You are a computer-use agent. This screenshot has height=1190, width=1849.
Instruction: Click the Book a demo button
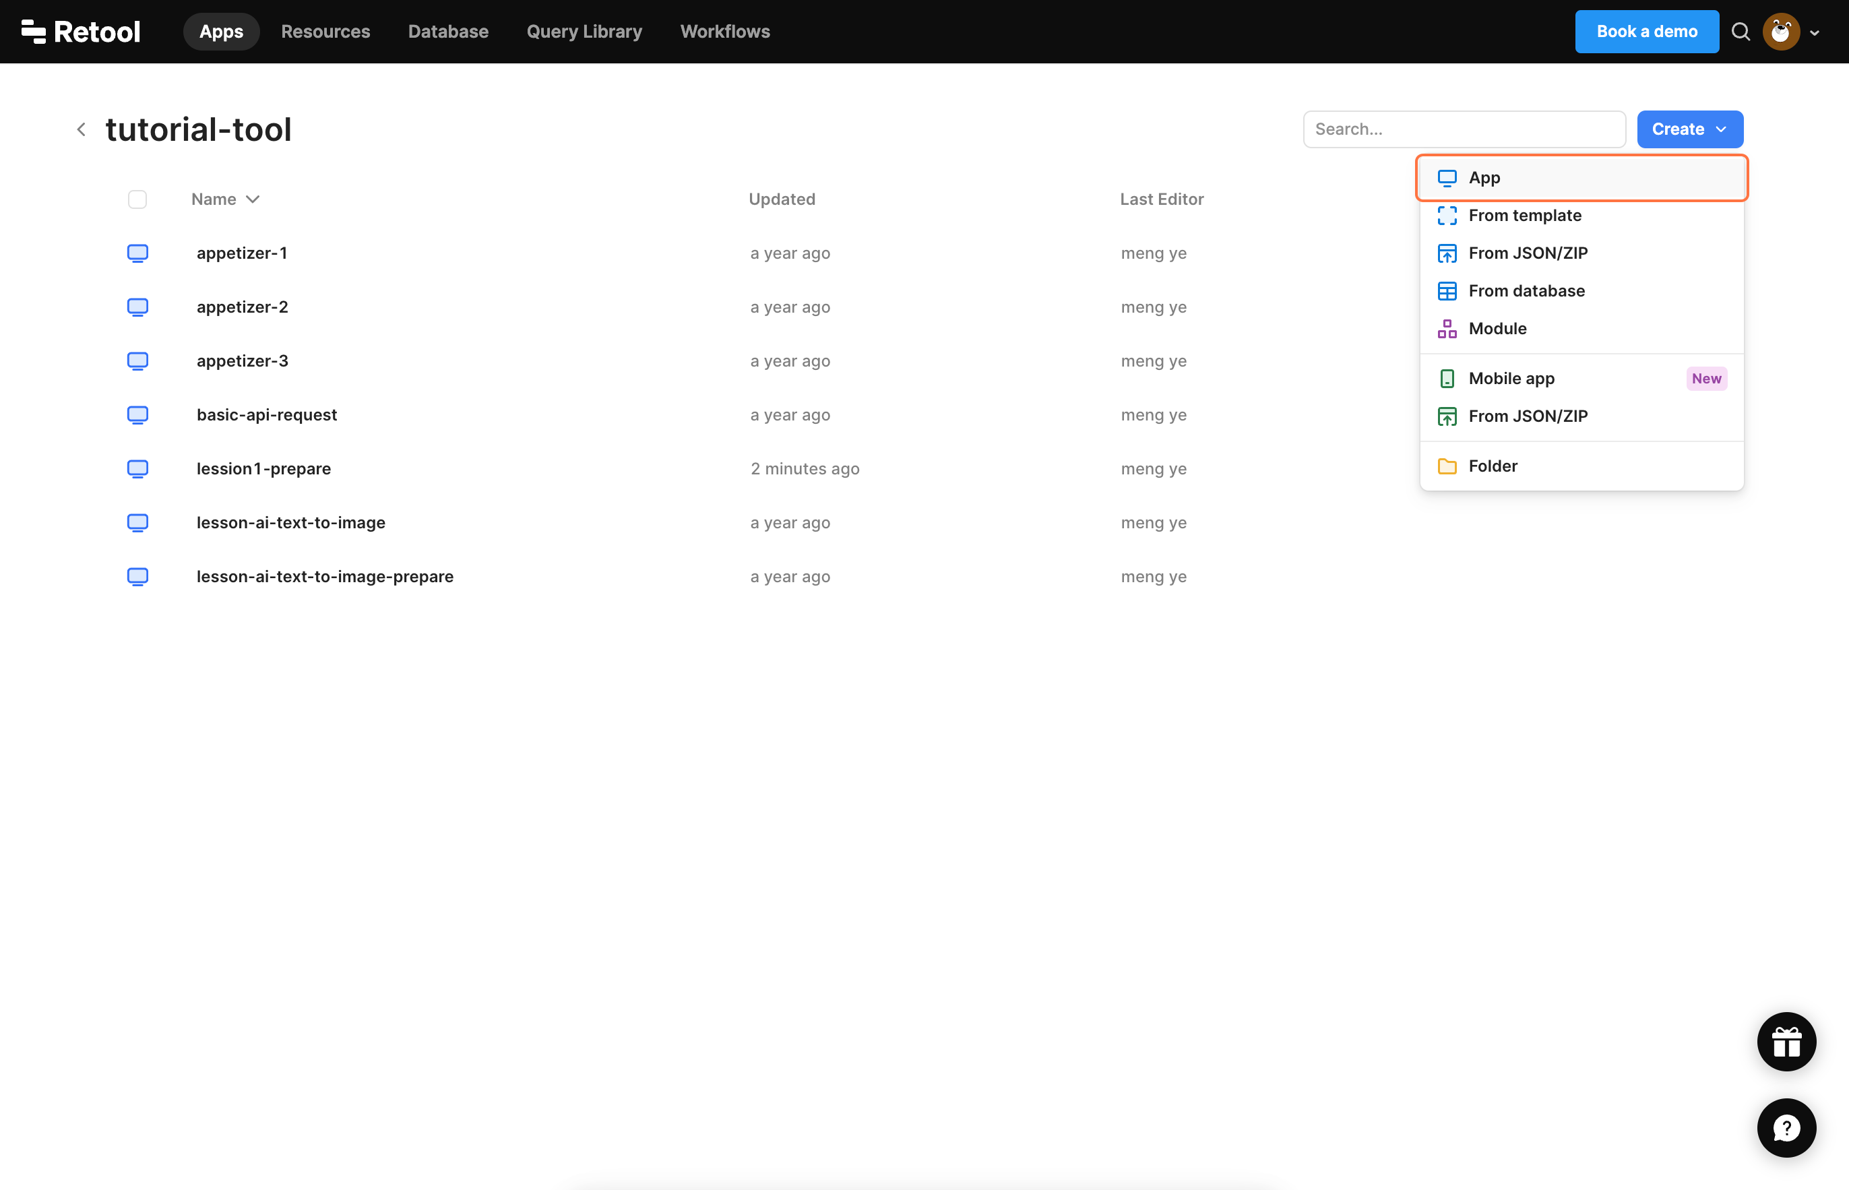(1646, 32)
